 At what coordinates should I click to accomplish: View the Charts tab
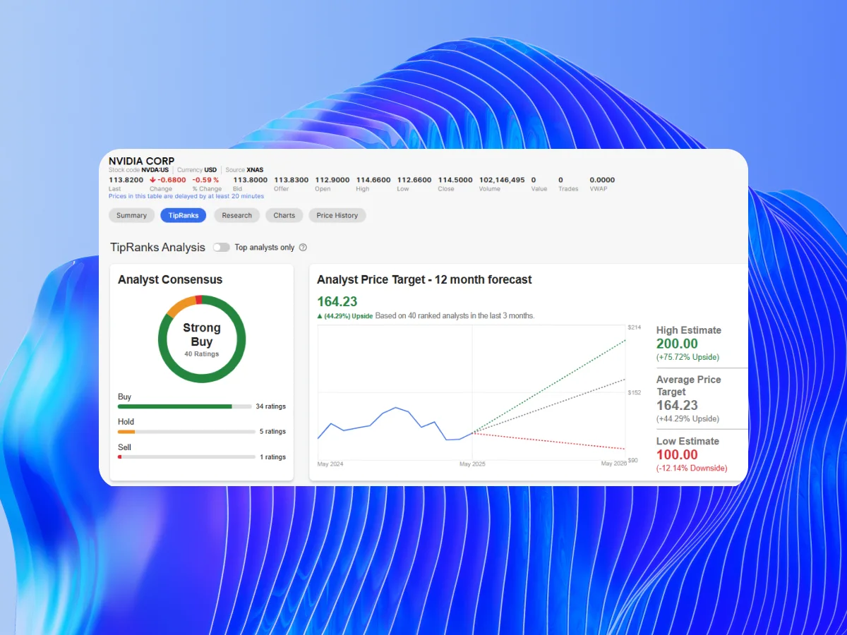(x=284, y=215)
